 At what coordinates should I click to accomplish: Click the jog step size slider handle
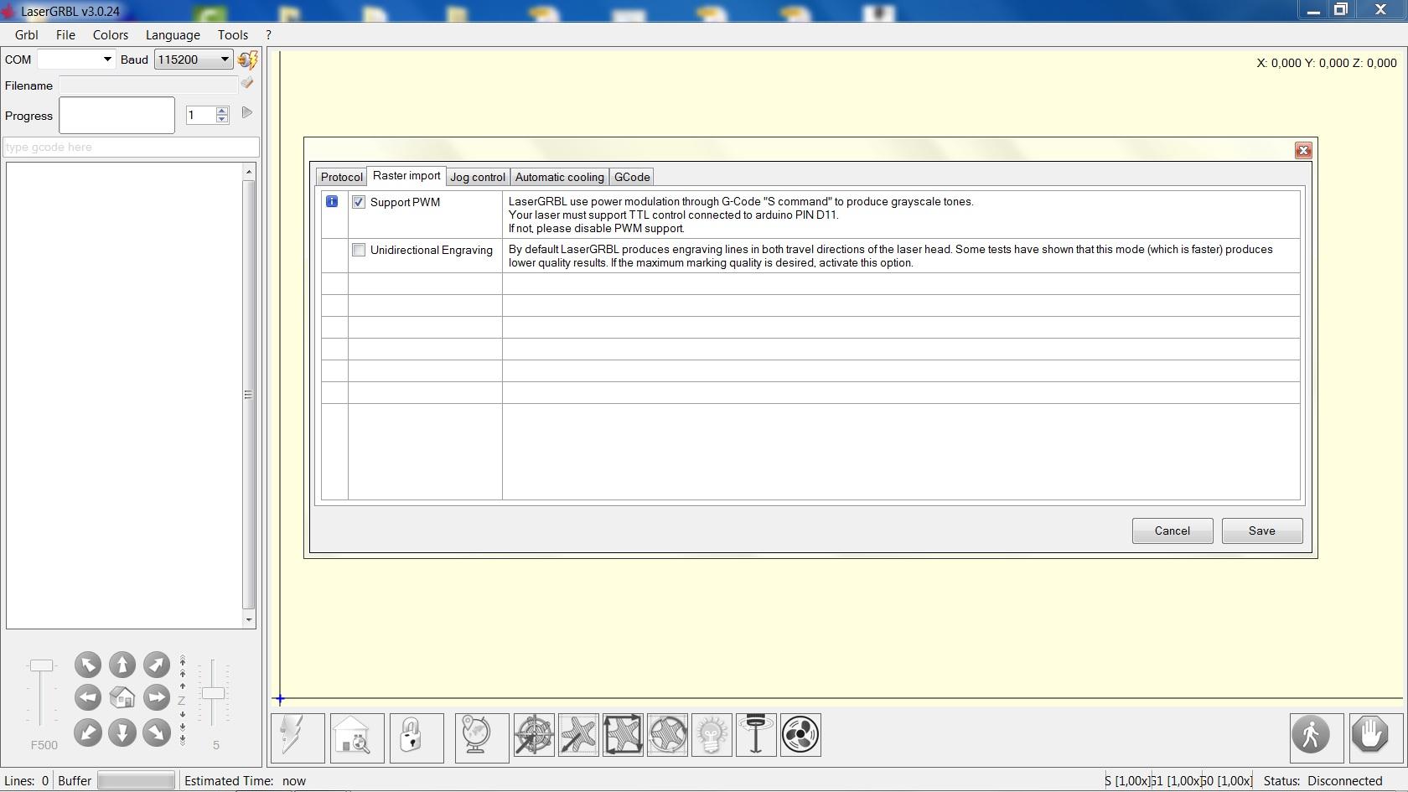point(214,693)
